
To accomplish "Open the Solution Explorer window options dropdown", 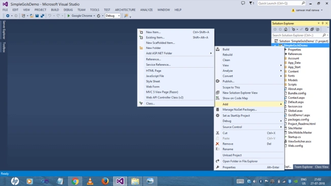I will [x=319, y=23].
